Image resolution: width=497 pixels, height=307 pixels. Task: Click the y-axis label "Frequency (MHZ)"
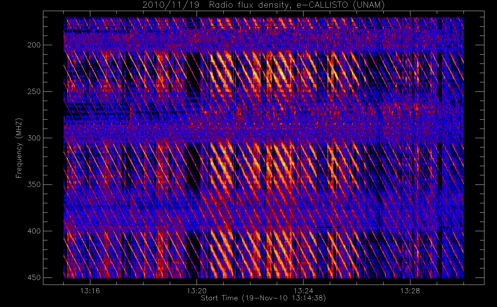pyautogui.click(x=19, y=148)
